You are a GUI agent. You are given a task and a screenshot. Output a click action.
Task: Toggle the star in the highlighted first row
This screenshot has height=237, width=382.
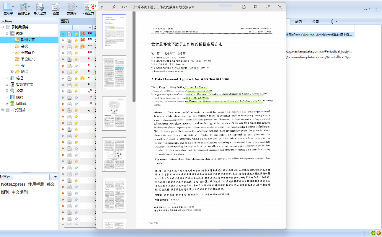(76, 34)
